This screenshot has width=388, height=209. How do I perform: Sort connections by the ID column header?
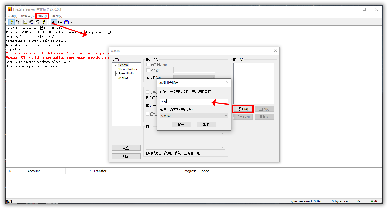[x=16, y=171]
